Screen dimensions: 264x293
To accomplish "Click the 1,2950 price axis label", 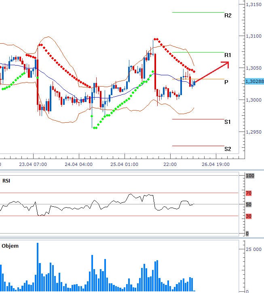I will (253, 132).
